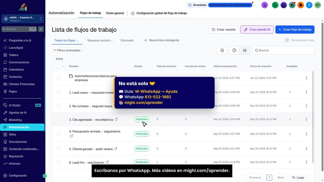This screenshot has height=182, width=324.
Task: Open external link for Presupuesto enviado workflow
Action: [71, 136]
